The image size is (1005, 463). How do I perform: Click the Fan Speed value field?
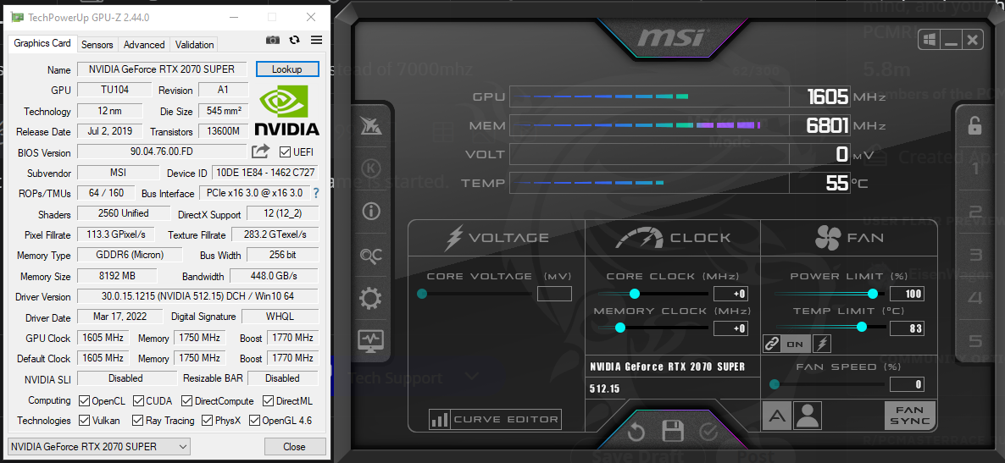[x=907, y=384]
